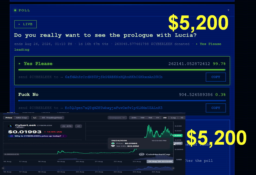
Task: Click the 0.019 current price tag
Action: (178, 135)
